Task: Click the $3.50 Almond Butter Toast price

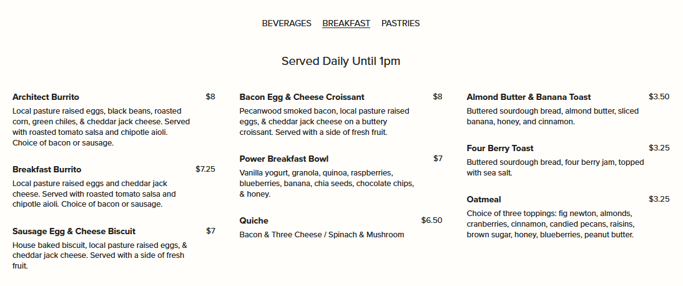Action: [659, 97]
